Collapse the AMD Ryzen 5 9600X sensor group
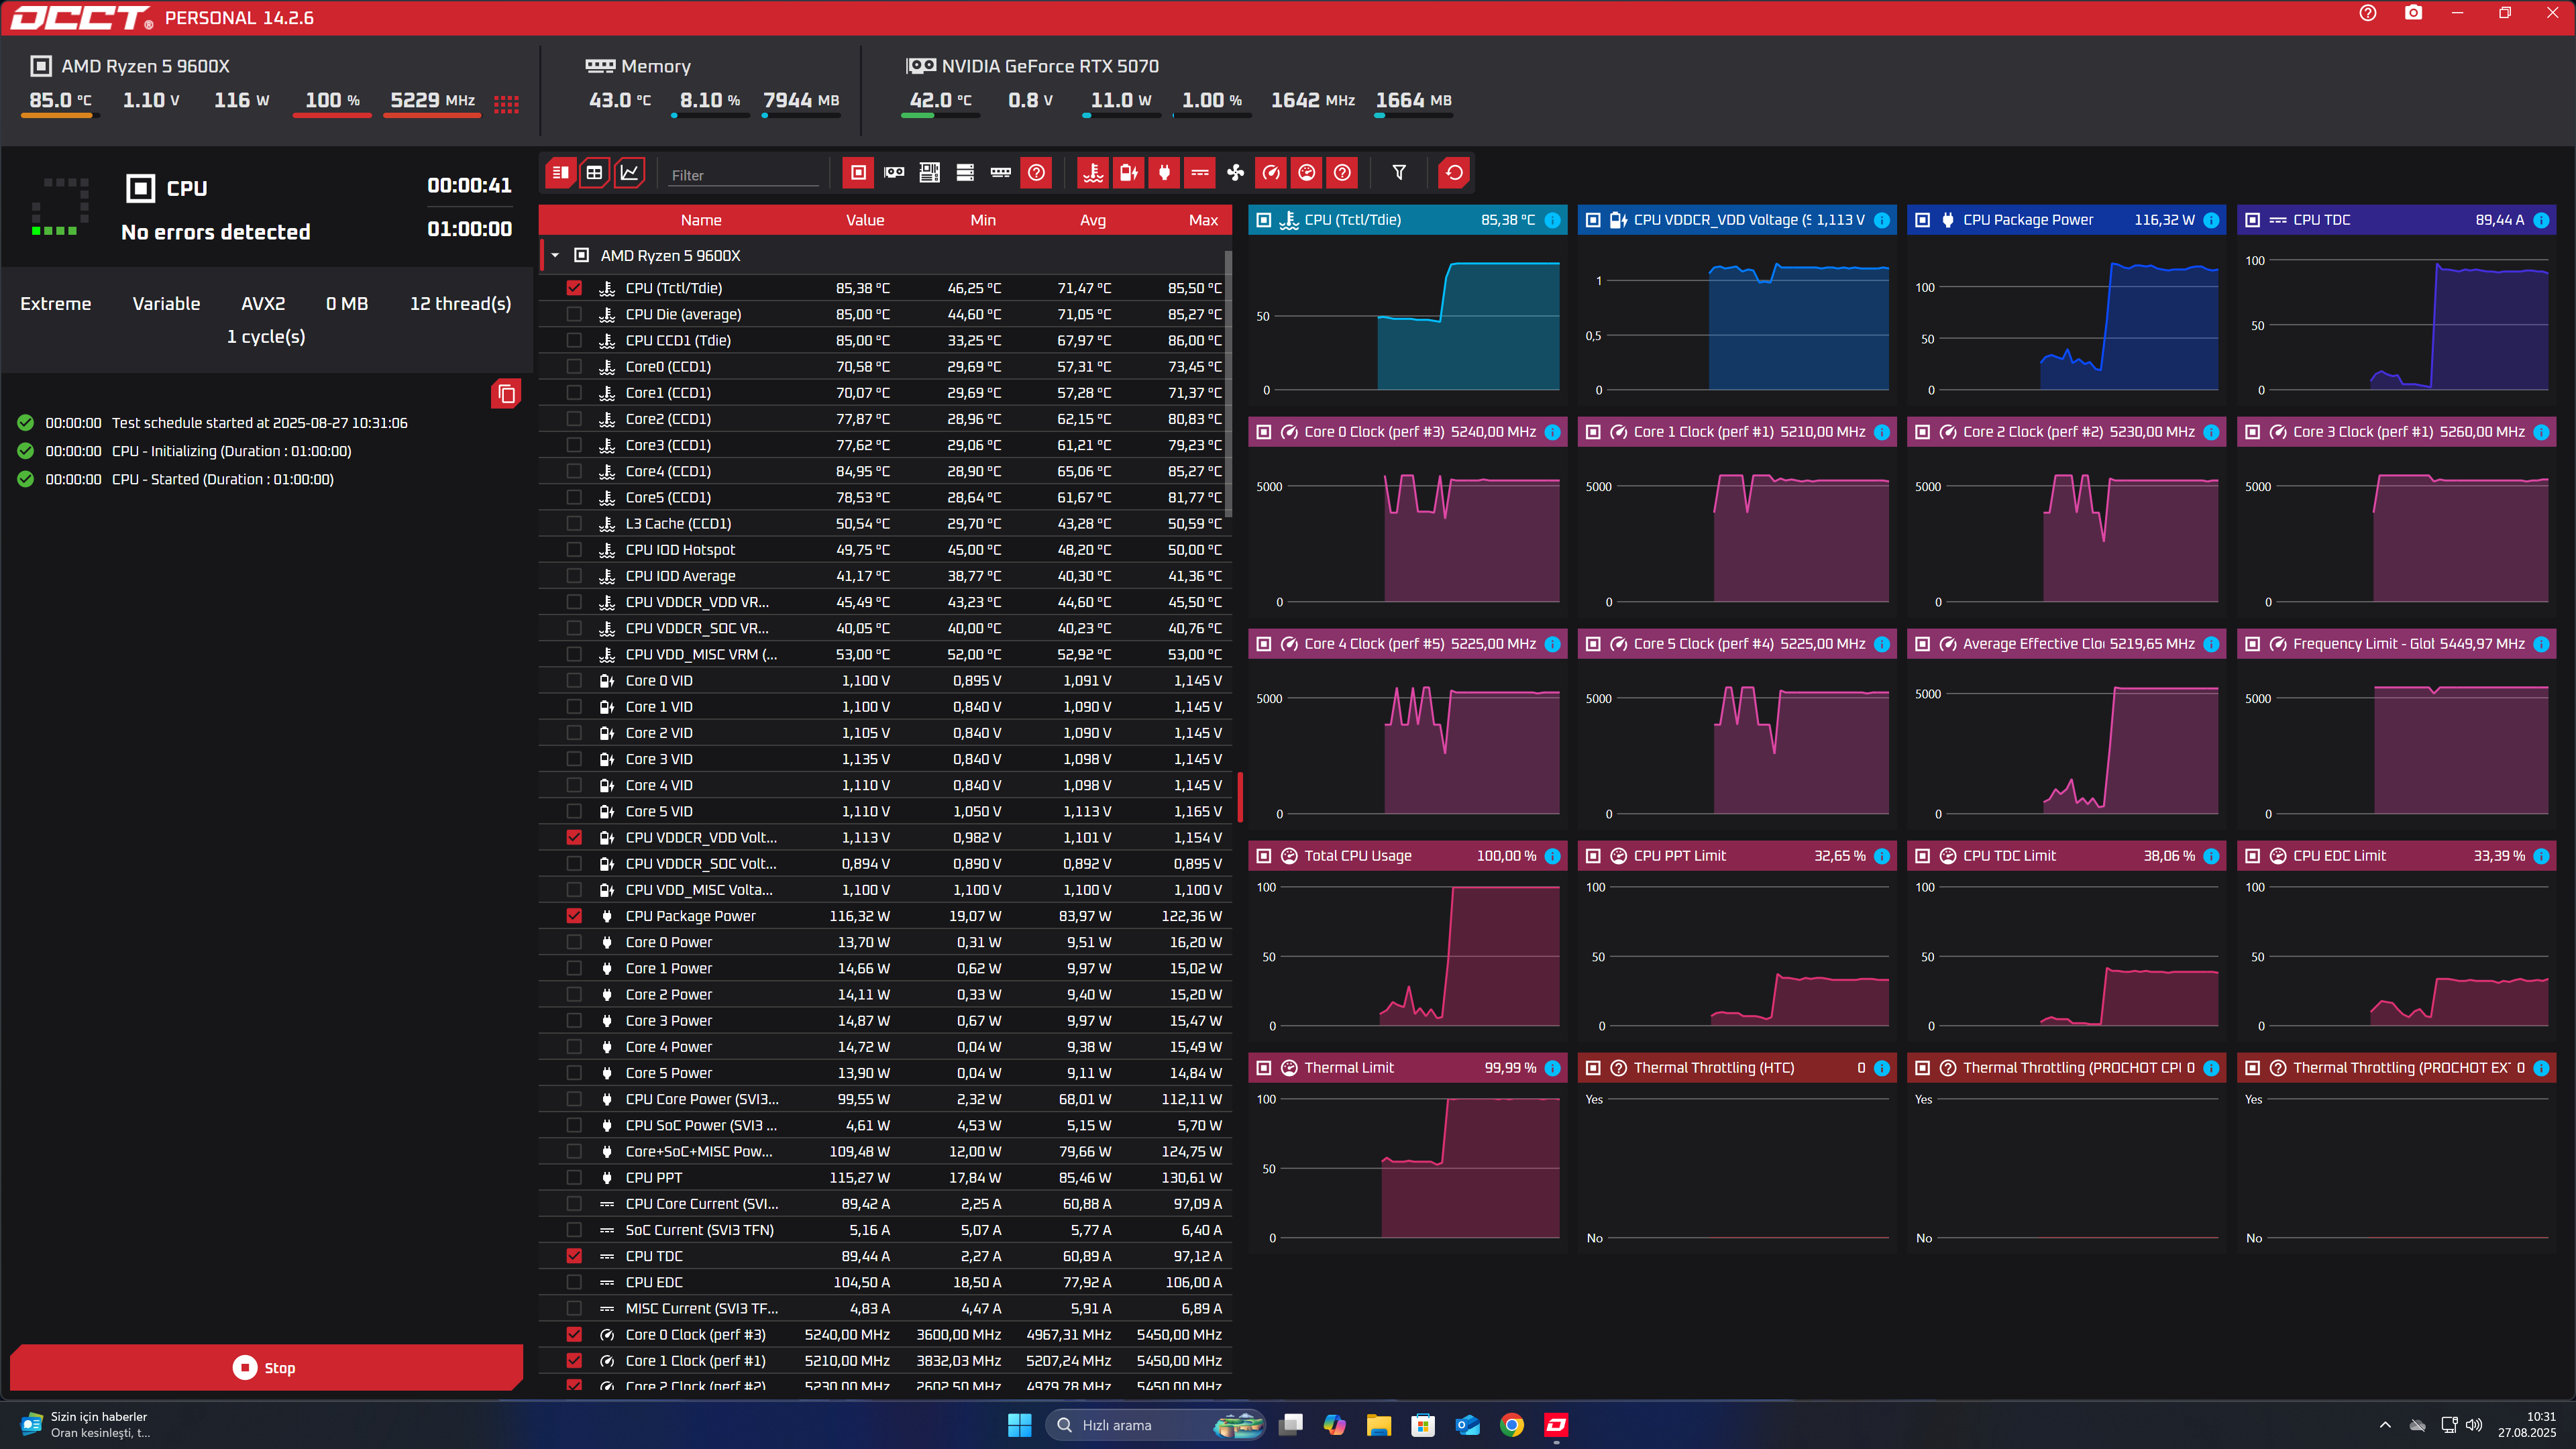The image size is (2576, 1449). click(555, 256)
